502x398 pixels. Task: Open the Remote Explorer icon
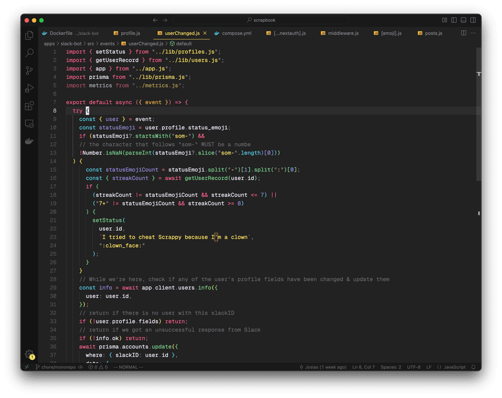point(29,124)
